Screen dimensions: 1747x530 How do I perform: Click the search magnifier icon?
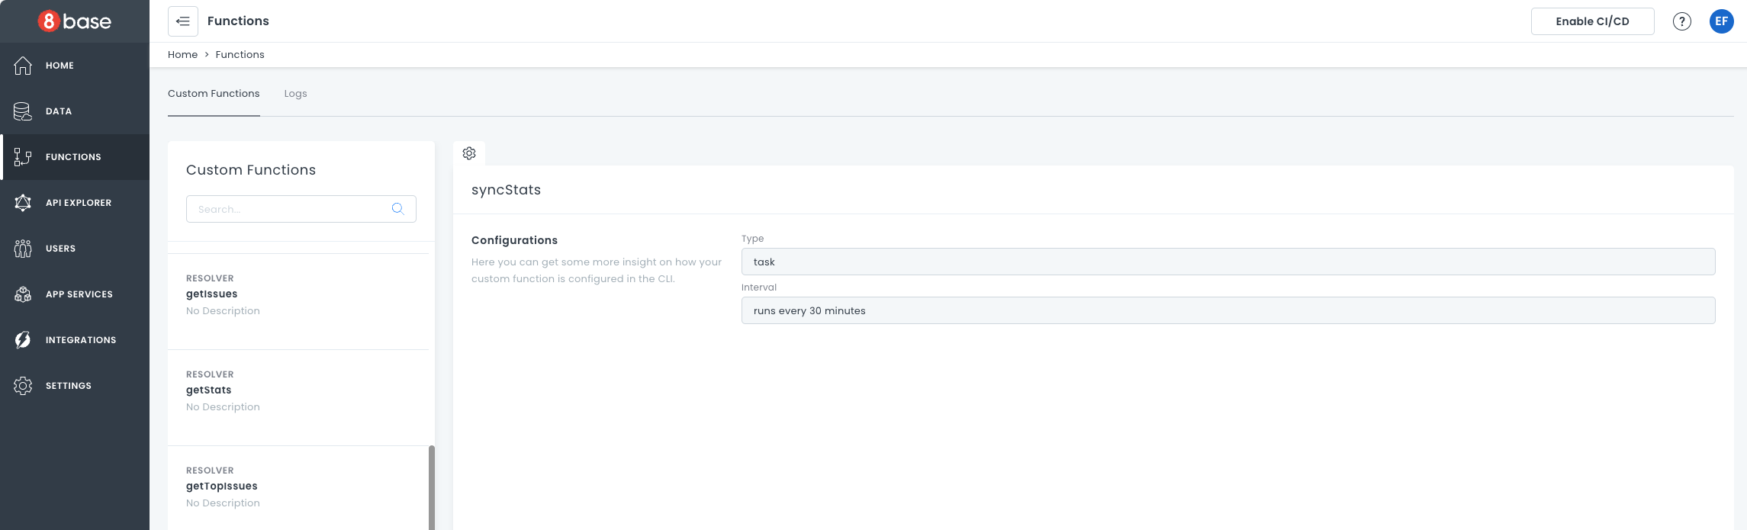(397, 209)
